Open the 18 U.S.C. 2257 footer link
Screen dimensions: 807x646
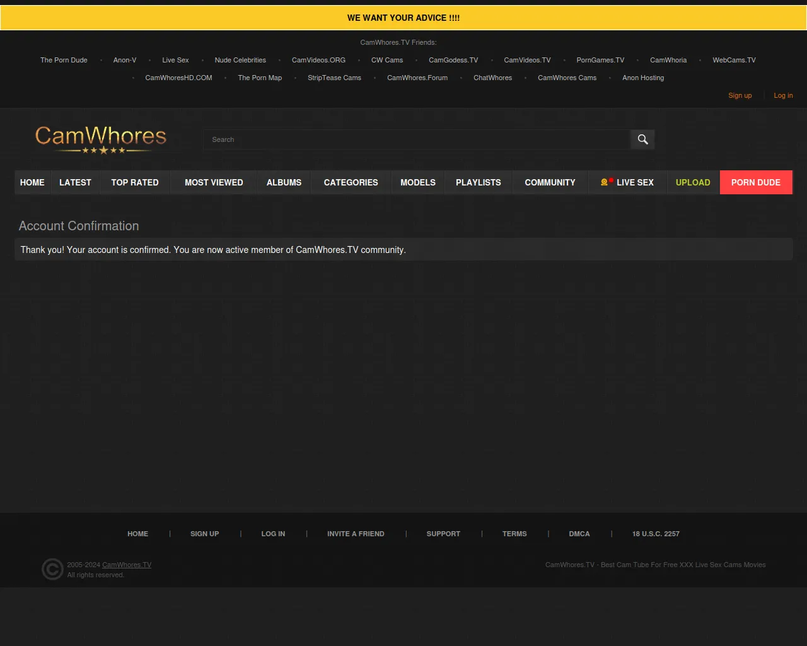coord(656,534)
